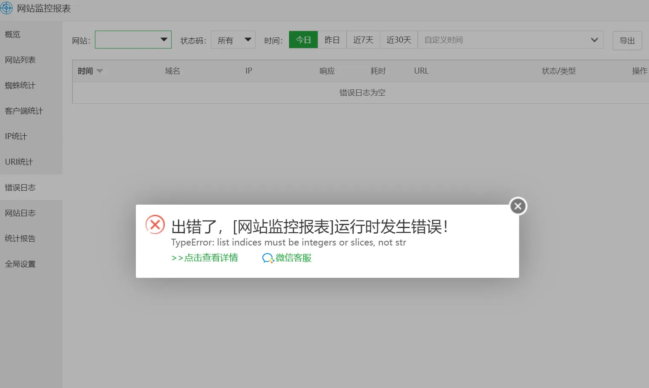This screenshot has height=388, width=649.
Task: Go to 蜘蛛统计 in the sidebar
Action: coord(31,85)
